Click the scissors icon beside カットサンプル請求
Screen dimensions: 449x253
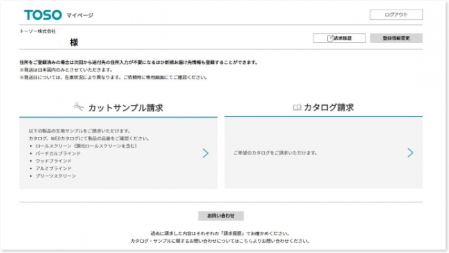[79, 107]
